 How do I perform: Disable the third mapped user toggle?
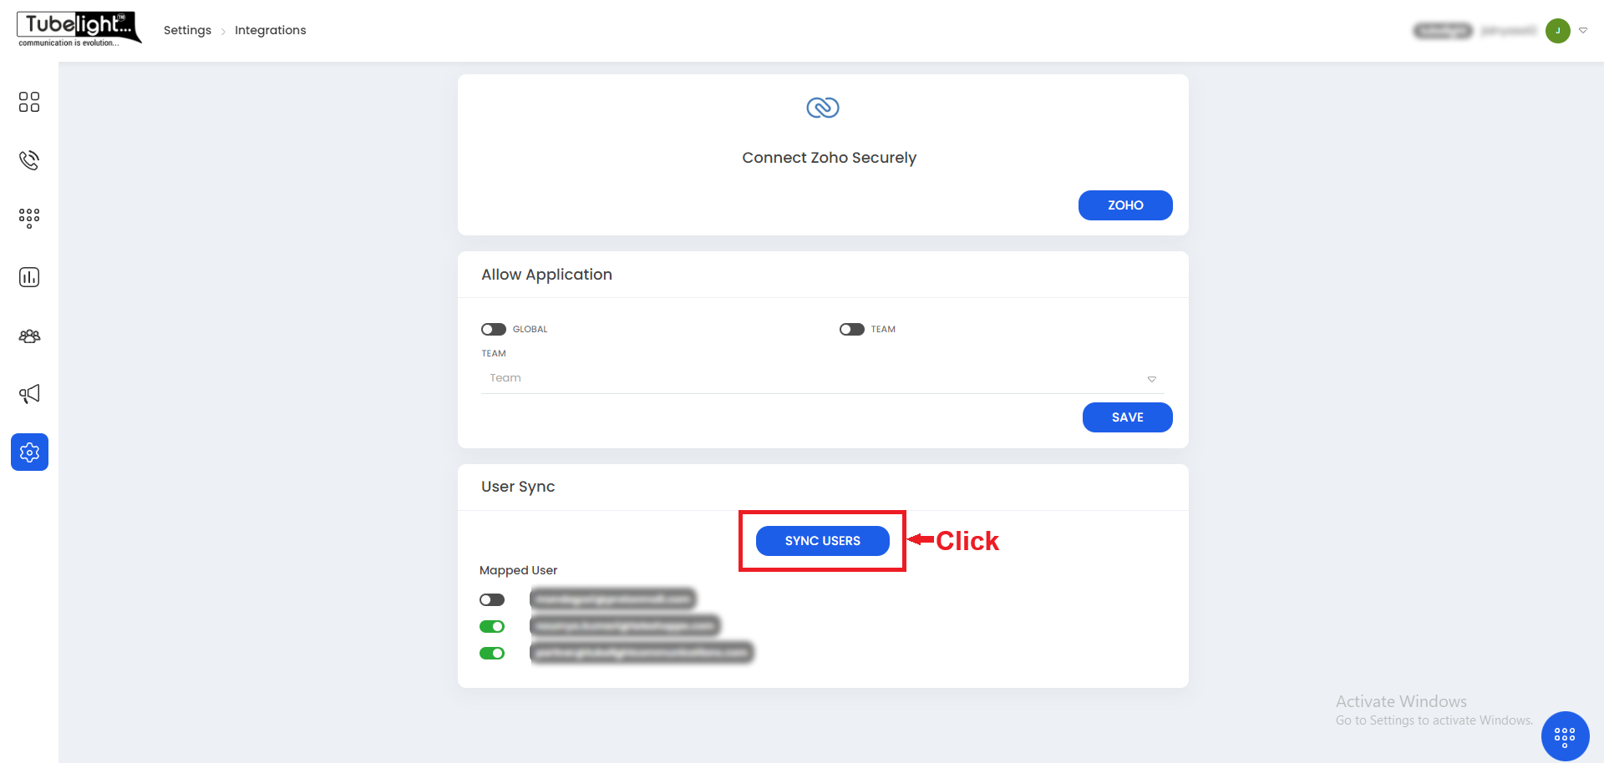pyautogui.click(x=492, y=654)
